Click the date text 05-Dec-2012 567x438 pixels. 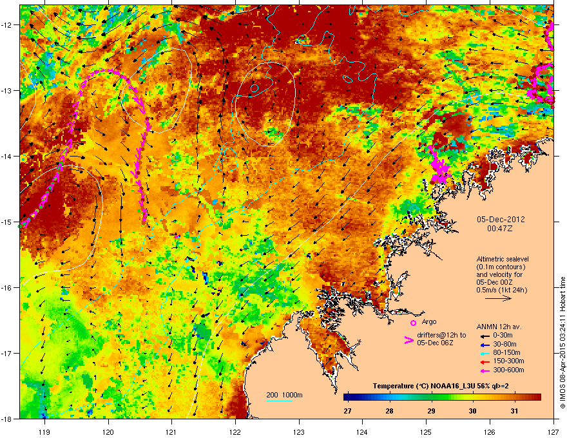[501, 220]
